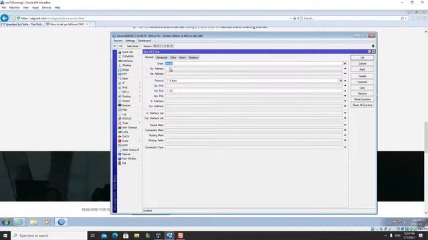Toggle the Protocol negate checkbox

click(x=167, y=81)
